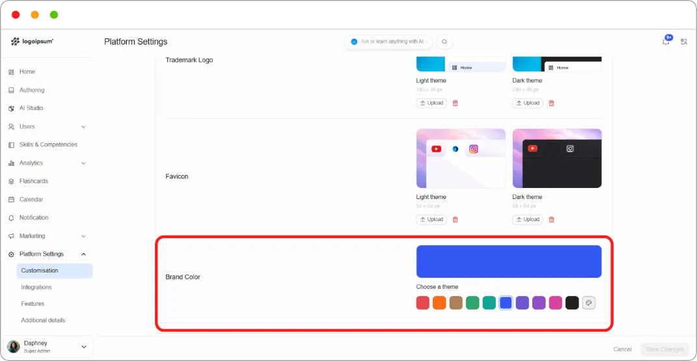This screenshot has height=361, width=697.
Task: Expand the Users submenu chevron
Action: point(83,127)
